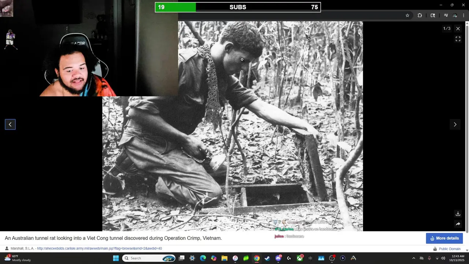Open Discord from the taskbar
This screenshot has height=264, width=469.
[278, 258]
